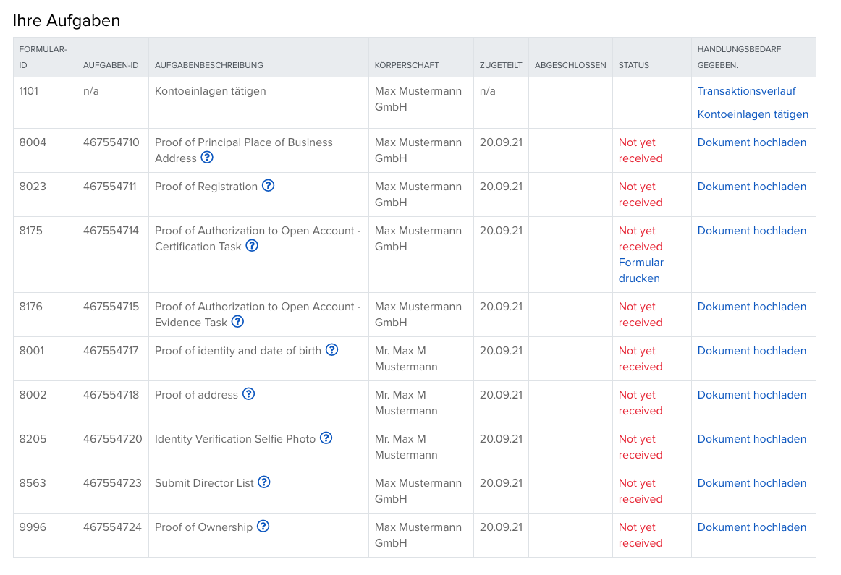The height and width of the screenshot is (575, 841).
Task: Show help for Proof of address
Action: click(x=248, y=394)
